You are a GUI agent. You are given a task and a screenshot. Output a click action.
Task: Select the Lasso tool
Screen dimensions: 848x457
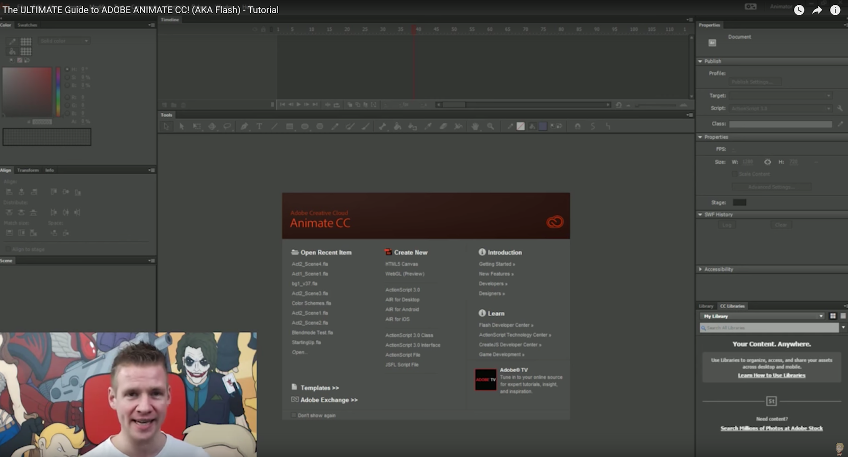(x=227, y=126)
